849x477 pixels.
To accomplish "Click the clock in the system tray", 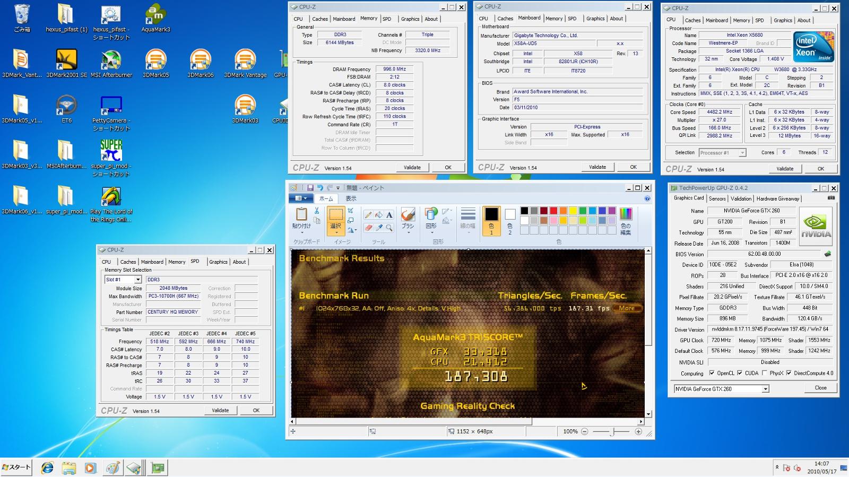I will (821, 467).
